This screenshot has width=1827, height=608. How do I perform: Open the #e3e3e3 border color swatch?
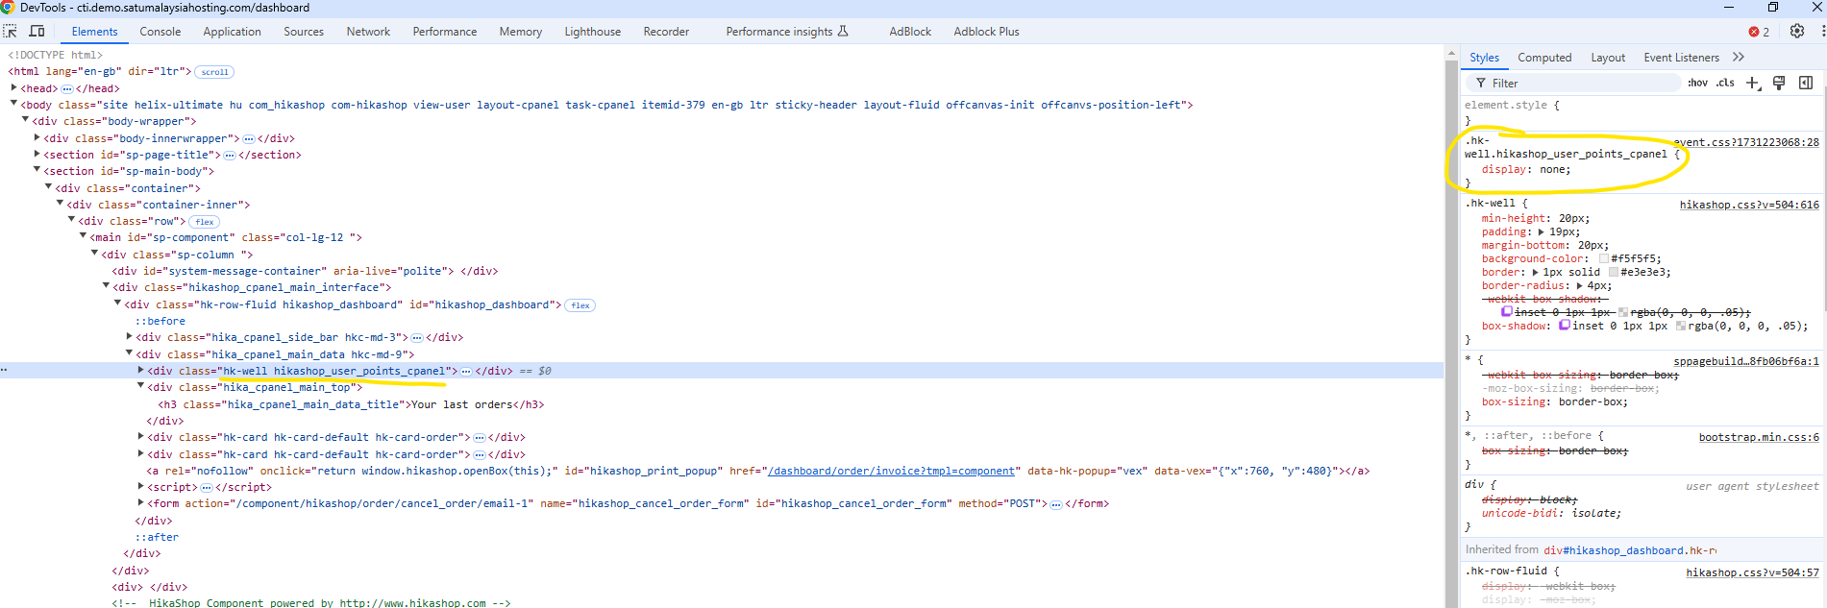coord(1614,272)
